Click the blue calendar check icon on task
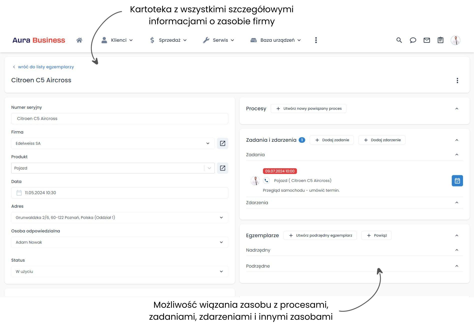The height and width of the screenshot is (325, 474). click(457, 181)
